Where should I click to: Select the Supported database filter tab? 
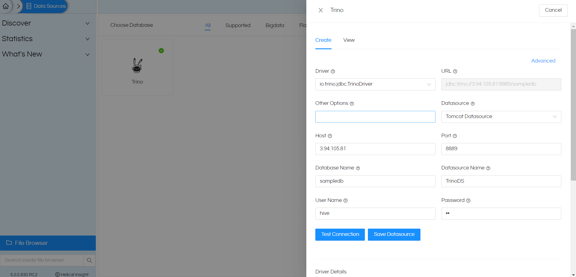pos(238,25)
